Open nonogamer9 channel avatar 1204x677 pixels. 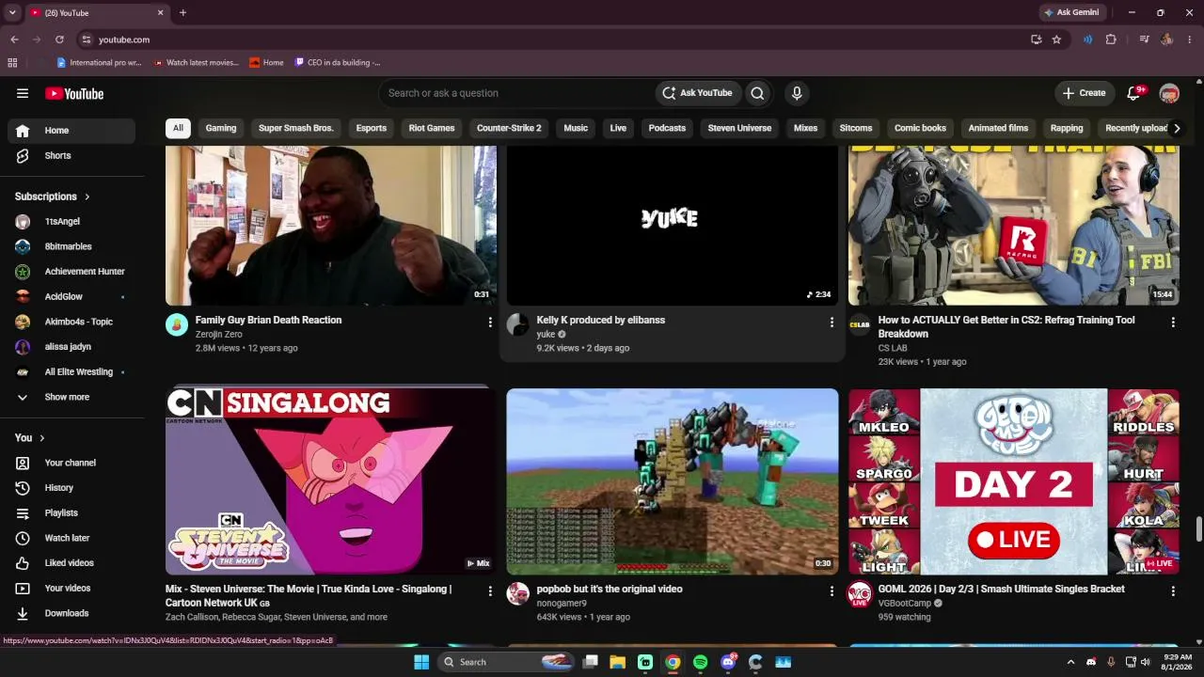[x=518, y=593]
